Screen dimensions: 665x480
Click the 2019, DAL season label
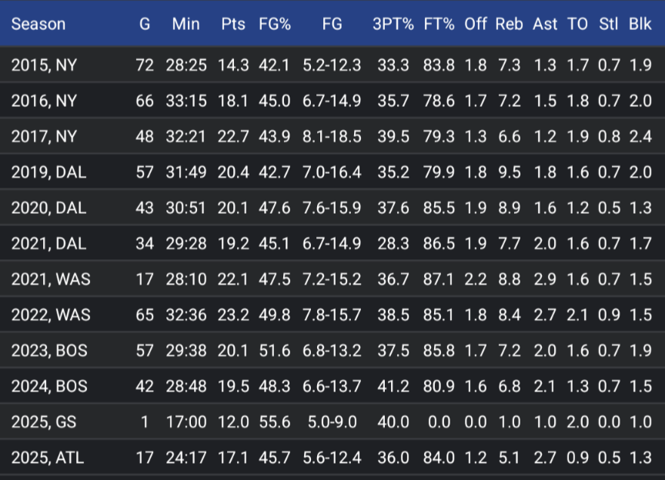(x=48, y=172)
